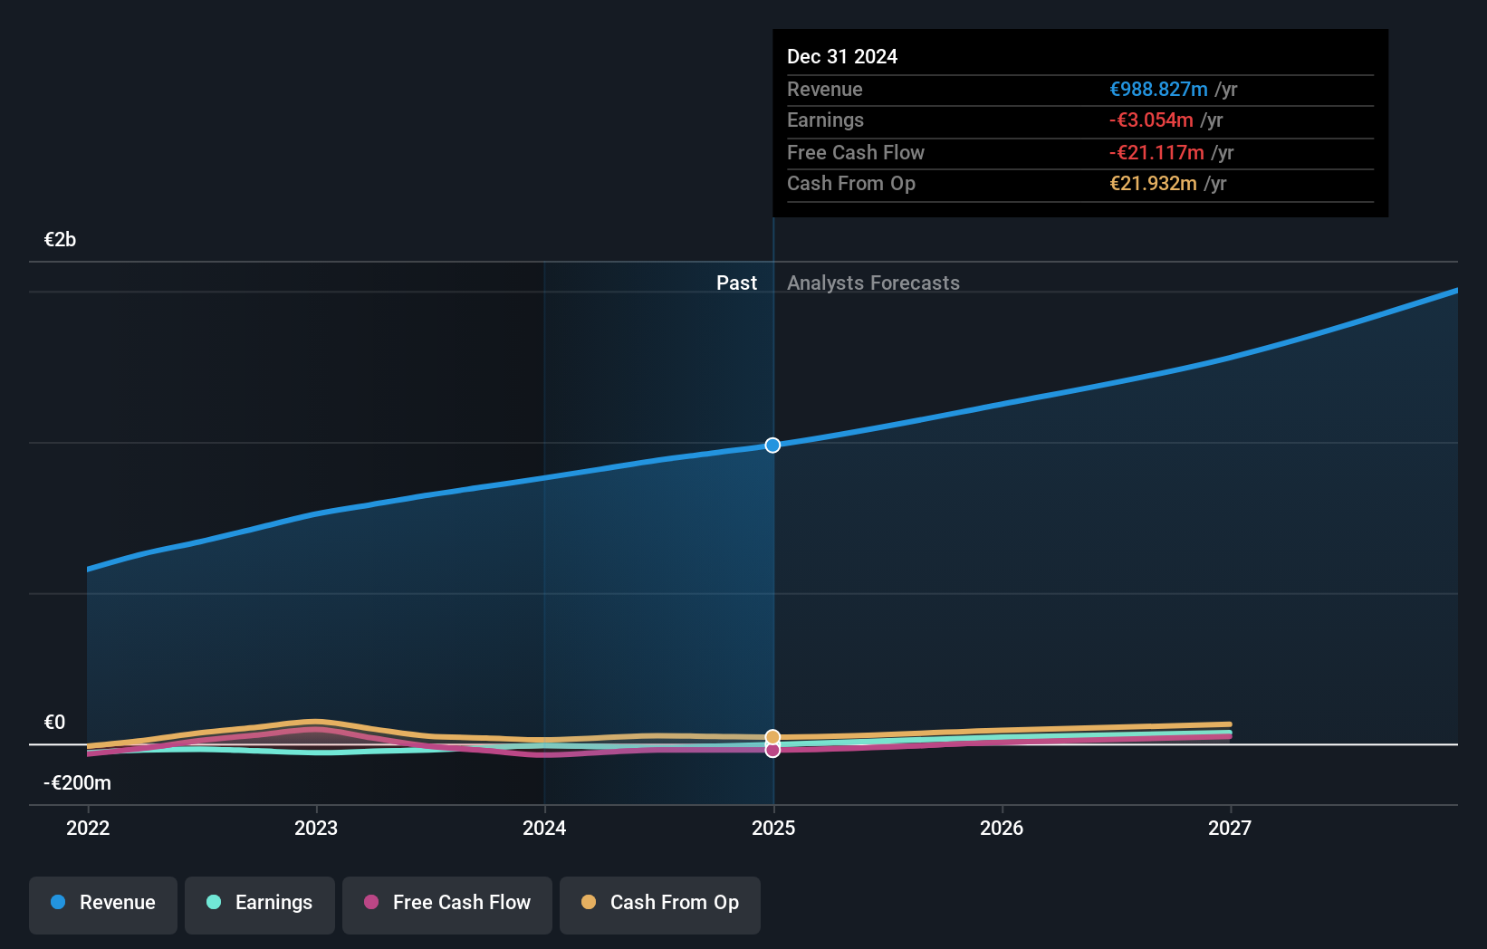Select the 2024 x-axis label

pos(544,828)
